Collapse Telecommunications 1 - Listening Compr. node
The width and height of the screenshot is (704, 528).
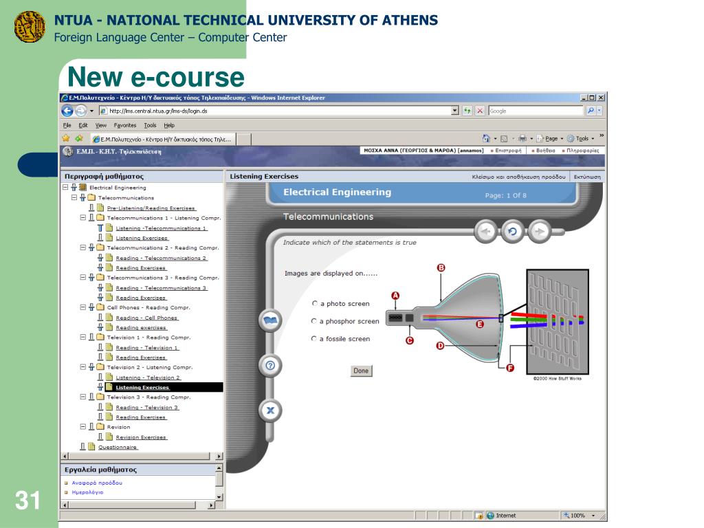coord(83,217)
